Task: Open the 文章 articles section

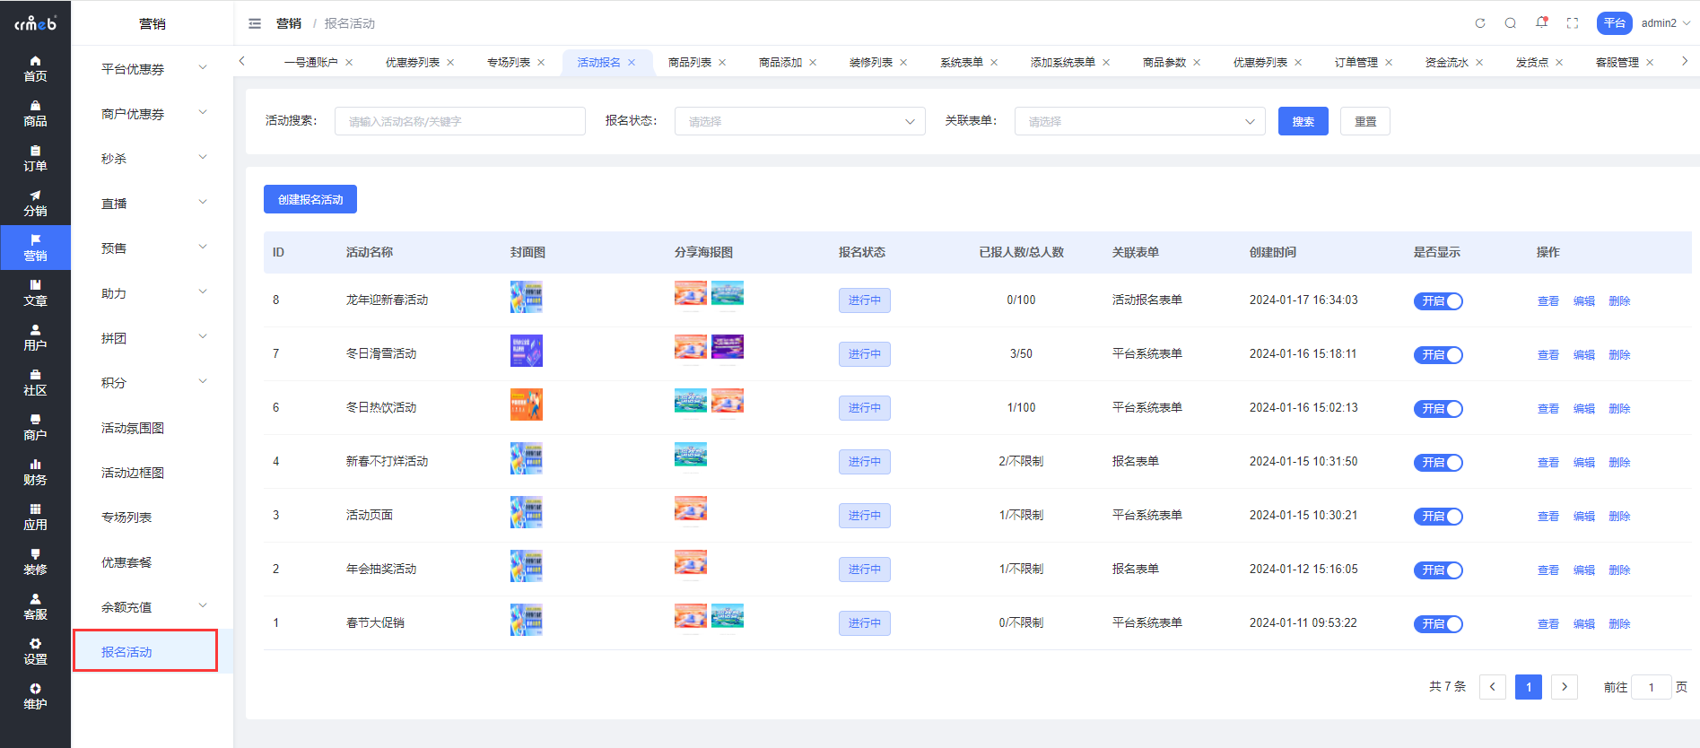Action: (35, 292)
